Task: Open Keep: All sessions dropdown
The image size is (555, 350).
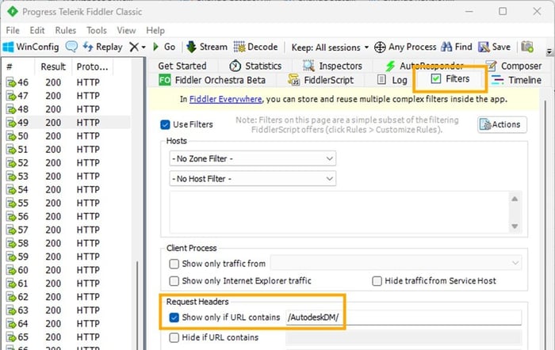Action: (330, 48)
